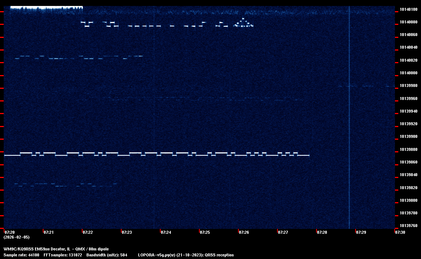
Task: Click the Sample rate: 44100 text
Action: tap(21, 255)
